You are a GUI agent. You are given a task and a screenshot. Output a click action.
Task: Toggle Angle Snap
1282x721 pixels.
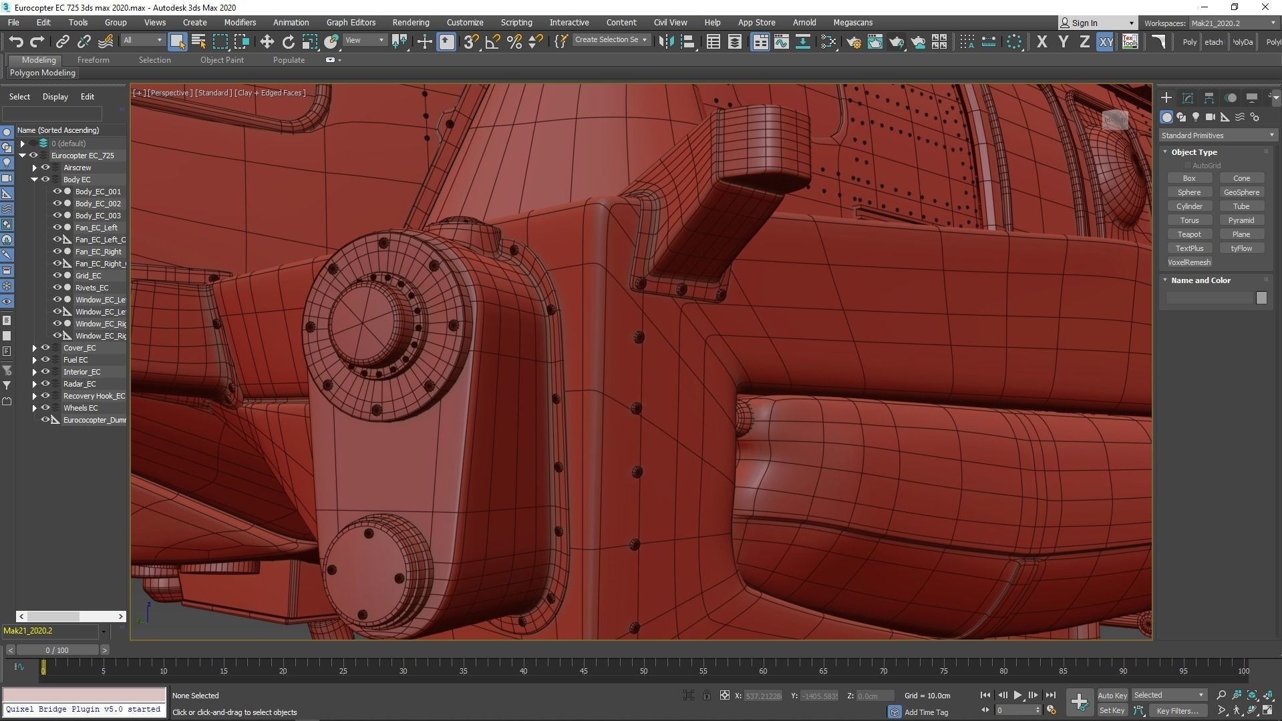tap(492, 42)
